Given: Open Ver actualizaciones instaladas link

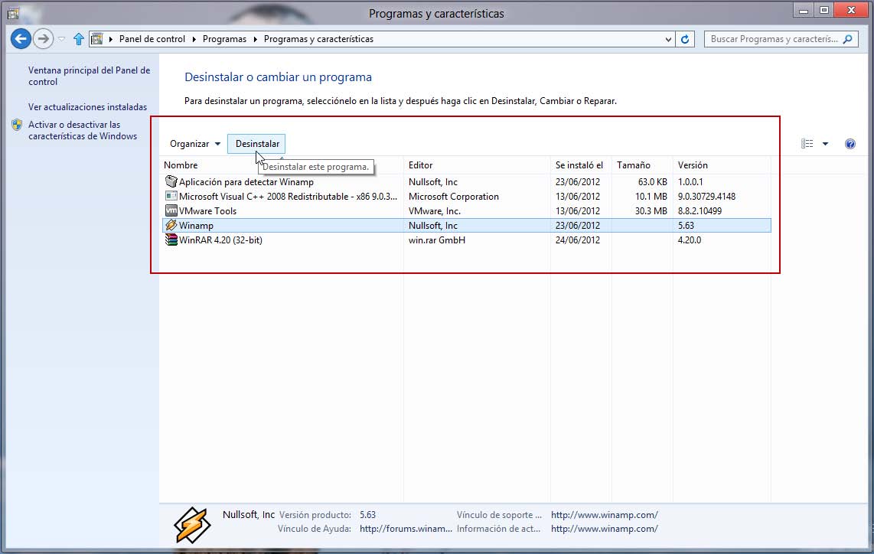Looking at the screenshot, I should point(87,107).
